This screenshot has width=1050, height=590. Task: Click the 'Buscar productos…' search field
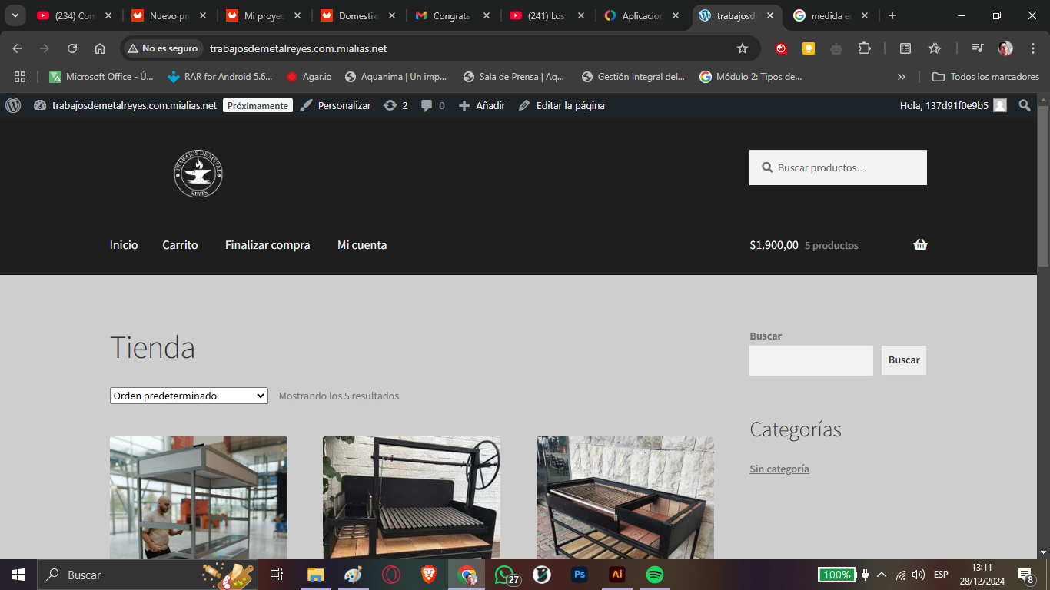coord(846,167)
